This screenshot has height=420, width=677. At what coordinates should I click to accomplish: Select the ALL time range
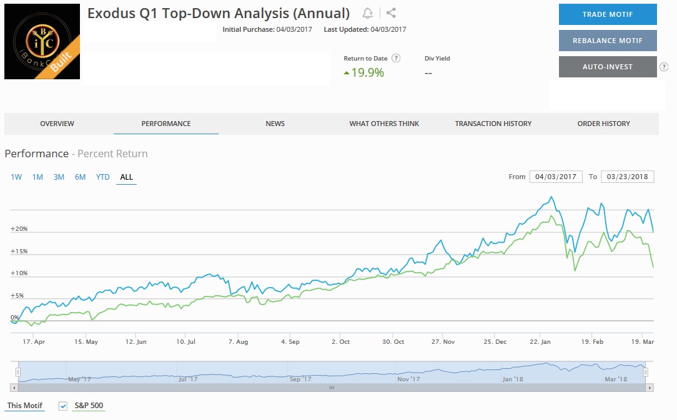click(x=127, y=177)
